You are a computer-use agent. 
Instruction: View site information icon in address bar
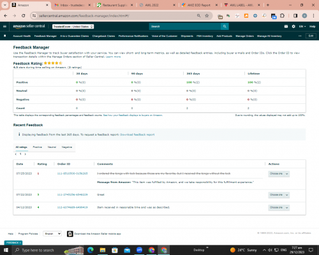34,16
